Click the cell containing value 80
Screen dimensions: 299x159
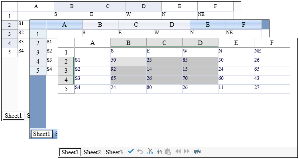click(x=164, y=89)
